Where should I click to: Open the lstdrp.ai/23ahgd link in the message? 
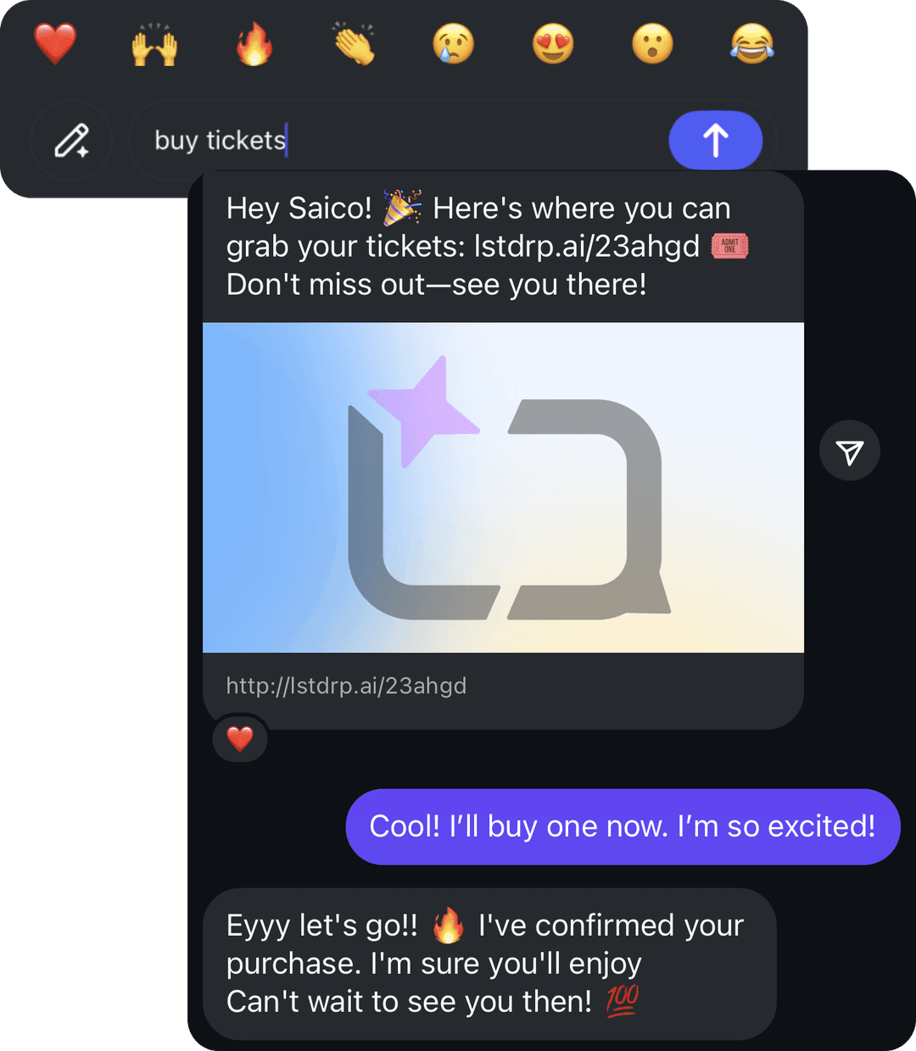coord(587,247)
